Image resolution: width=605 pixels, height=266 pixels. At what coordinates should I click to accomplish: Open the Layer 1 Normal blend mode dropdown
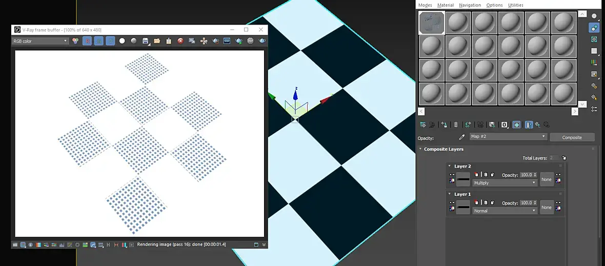click(505, 211)
